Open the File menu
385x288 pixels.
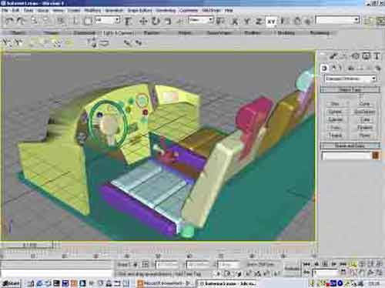pos(5,10)
